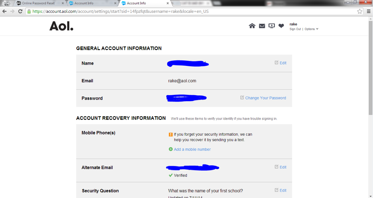Click the rake@aol.com email text
This screenshot has height=198, width=373.
point(182,81)
